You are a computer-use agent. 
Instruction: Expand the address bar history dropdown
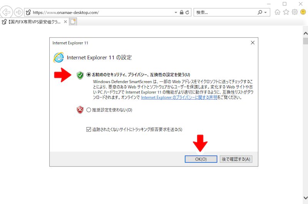(x=176, y=13)
